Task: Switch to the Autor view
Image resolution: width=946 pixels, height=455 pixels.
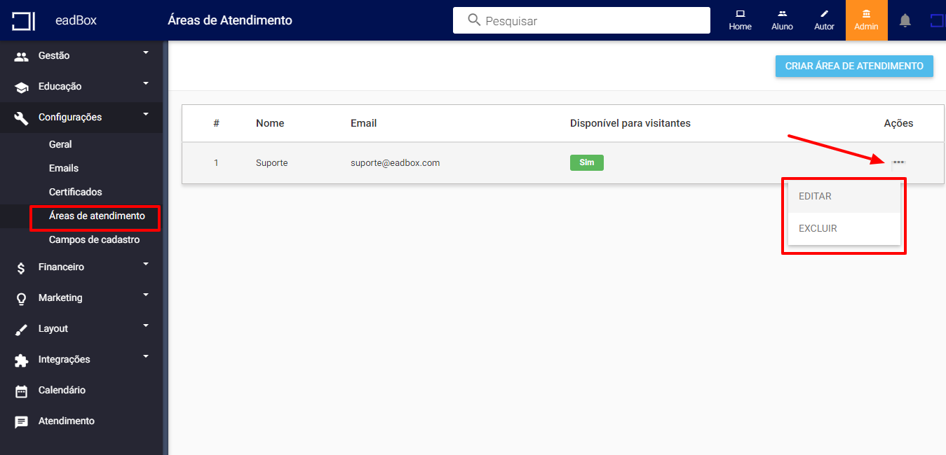Action: tap(824, 20)
